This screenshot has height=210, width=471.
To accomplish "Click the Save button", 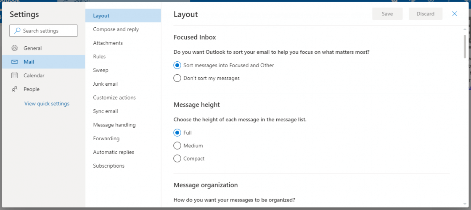I will 387,14.
